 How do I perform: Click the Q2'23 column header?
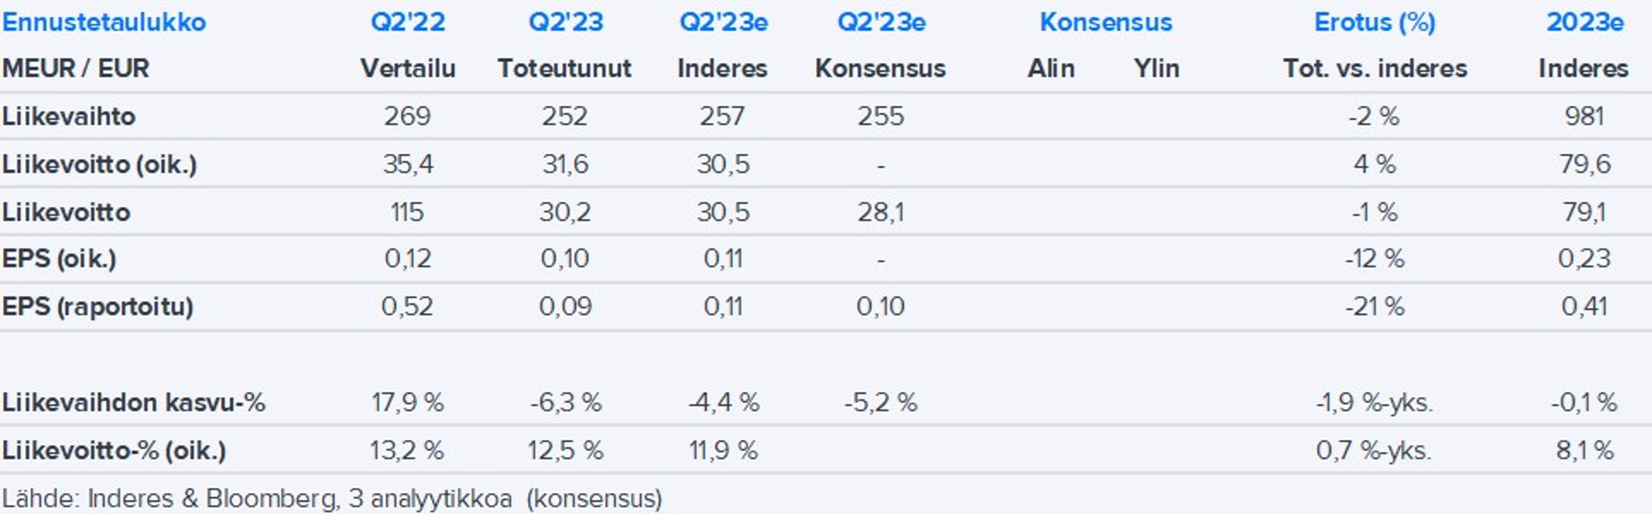point(566,22)
